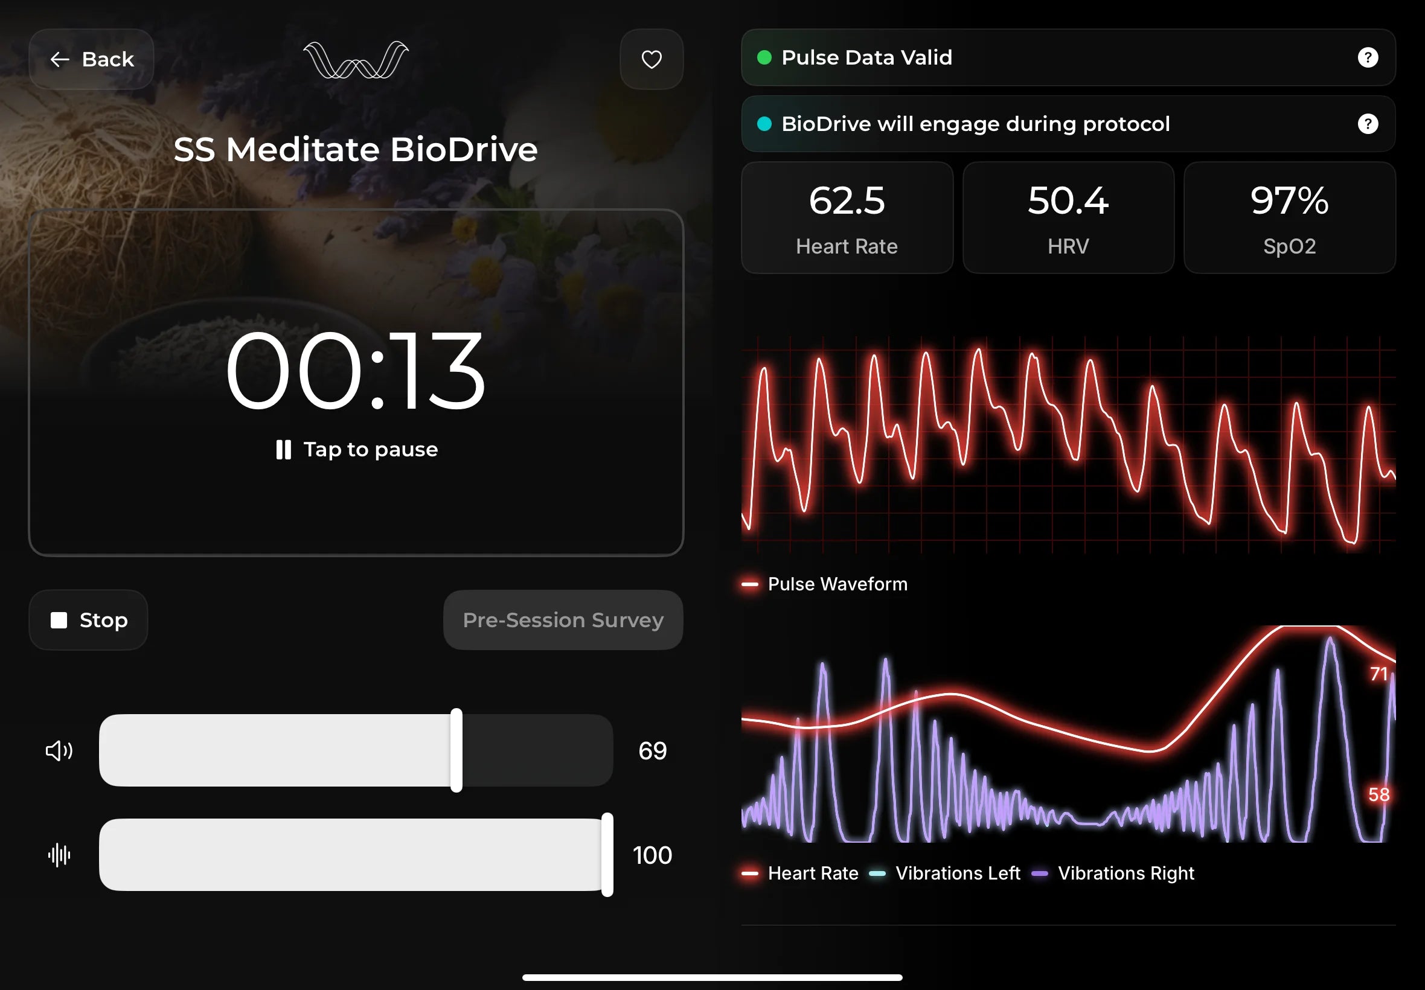Go back using the Back button
Image resolution: width=1425 pixels, height=990 pixels.
[91, 60]
